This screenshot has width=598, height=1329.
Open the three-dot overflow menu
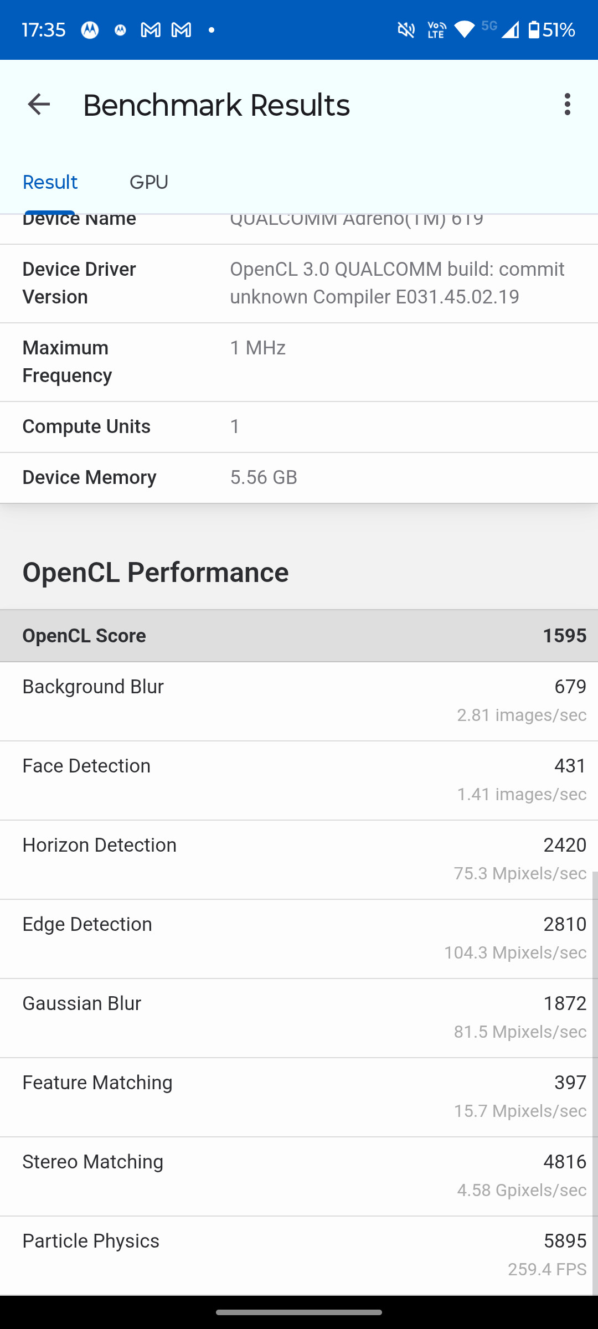pos(567,104)
